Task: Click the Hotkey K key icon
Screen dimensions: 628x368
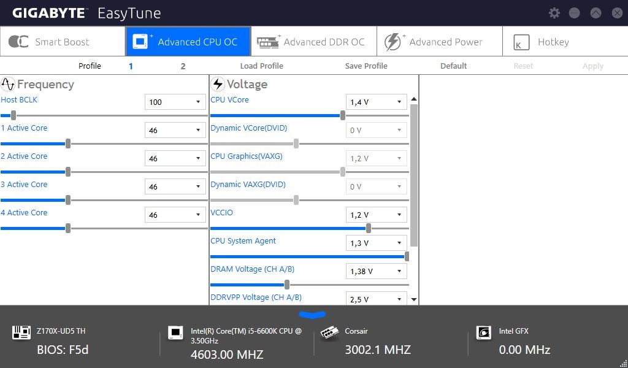Action: point(521,42)
